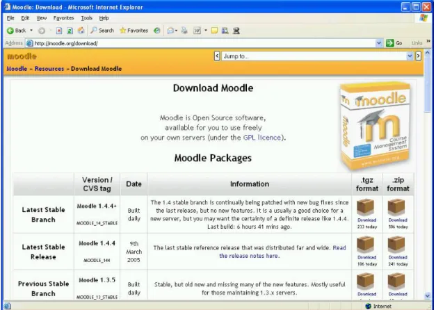
Task: Click the Refresh page icon
Action: pyautogui.click(x=70, y=31)
